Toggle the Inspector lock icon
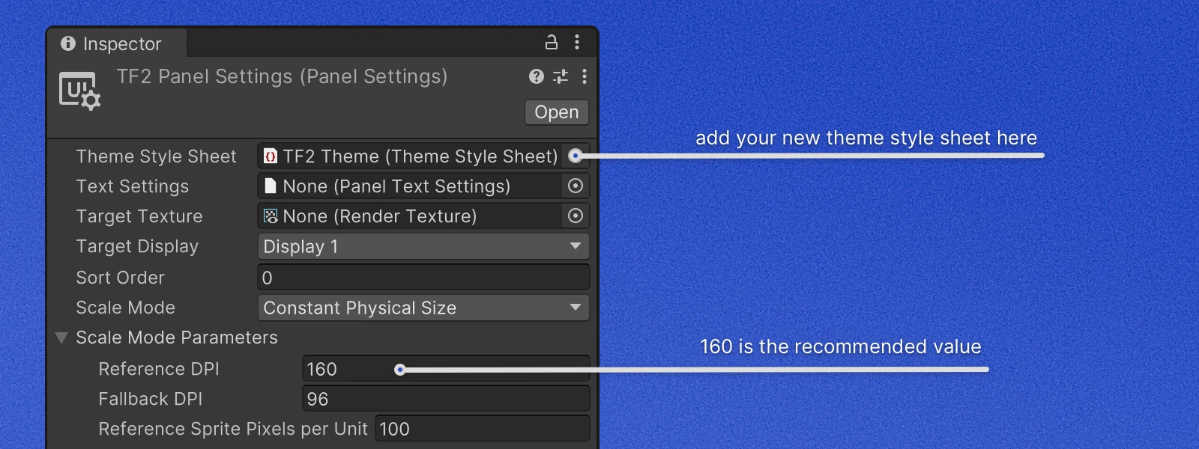 552,42
